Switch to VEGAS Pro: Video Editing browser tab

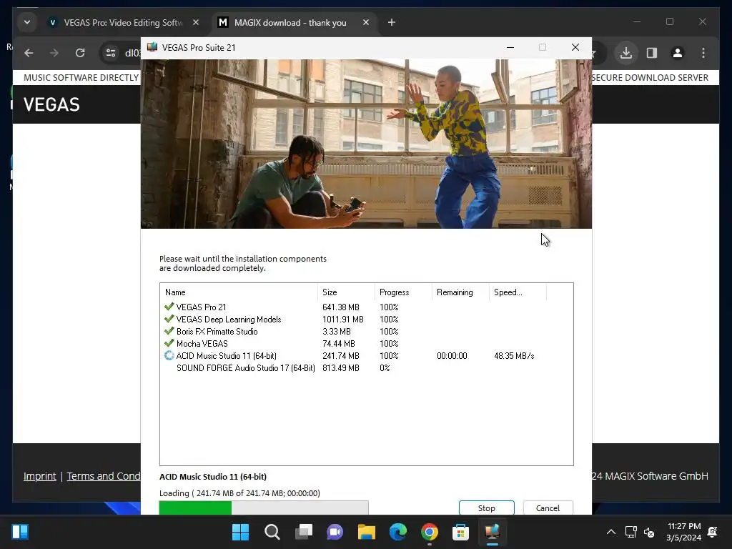pyautogui.click(x=124, y=22)
